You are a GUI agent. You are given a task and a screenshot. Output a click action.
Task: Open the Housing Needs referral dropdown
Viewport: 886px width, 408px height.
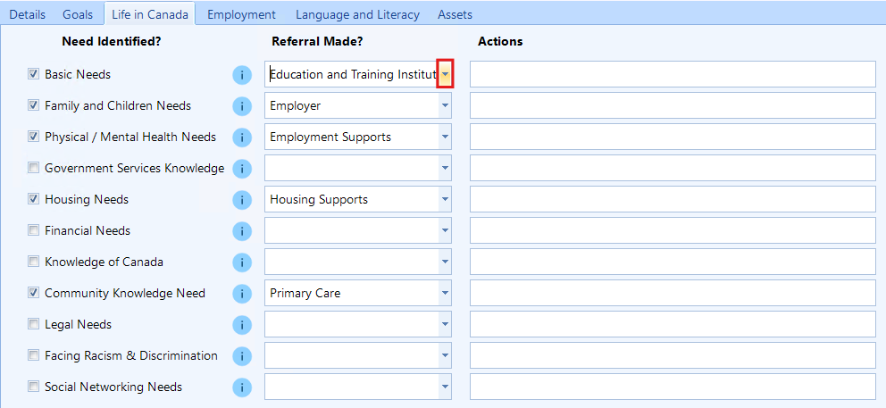[445, 200]
